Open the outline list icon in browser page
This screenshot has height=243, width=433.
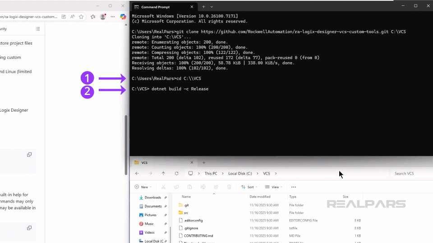(38, 29)
